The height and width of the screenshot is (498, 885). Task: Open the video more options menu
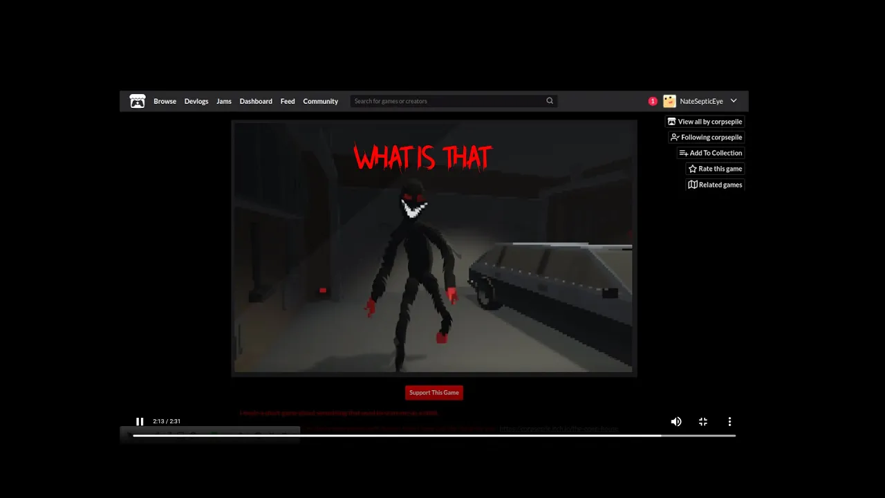coord(729,421)
